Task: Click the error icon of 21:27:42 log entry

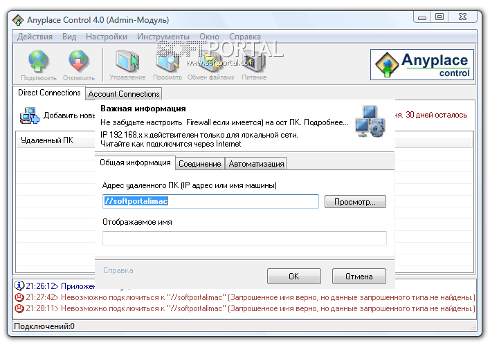Action: click(19, 297)
